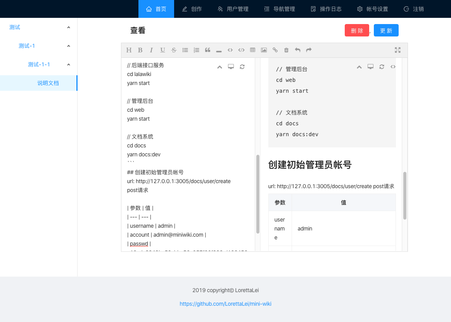Click the editor pane scrollbar

258,194
